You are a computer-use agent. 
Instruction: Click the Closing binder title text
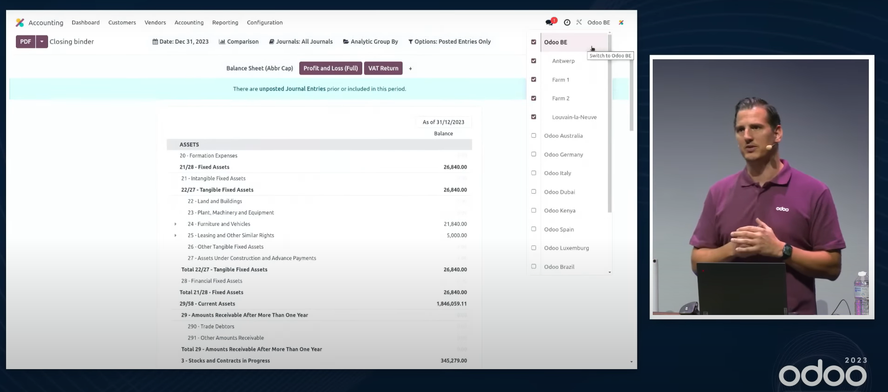71,42
